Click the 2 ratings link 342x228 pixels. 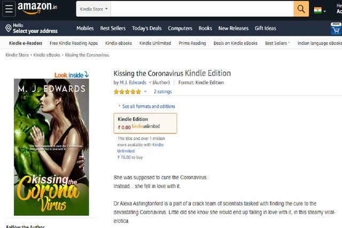162,91
